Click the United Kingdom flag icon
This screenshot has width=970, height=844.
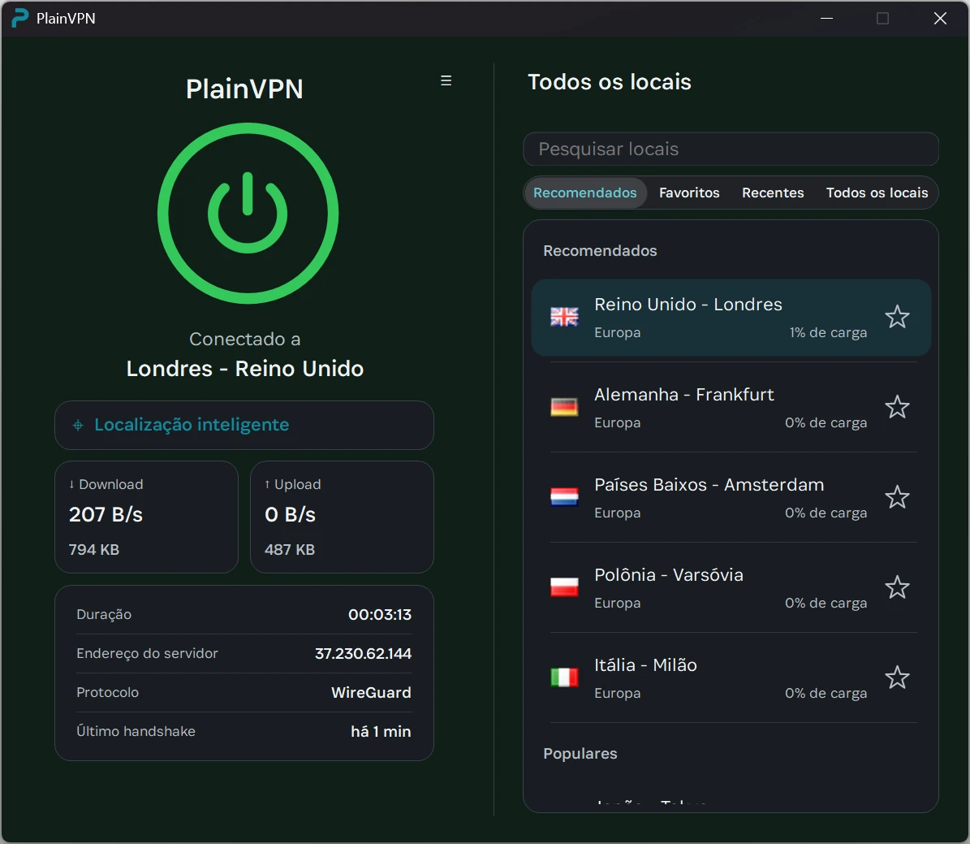tap(564, 317)
